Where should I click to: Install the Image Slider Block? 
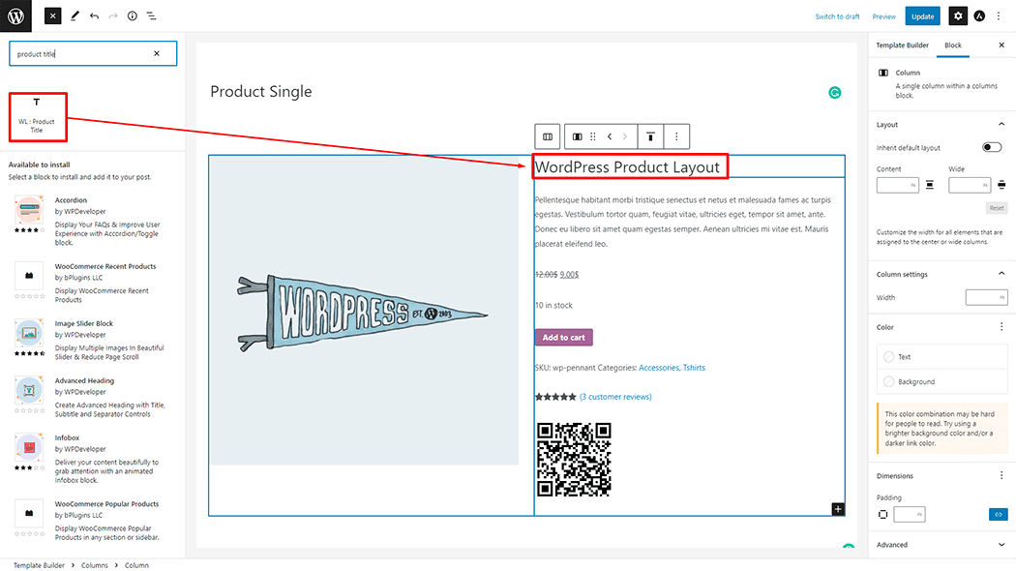click(x=92, y=340)
